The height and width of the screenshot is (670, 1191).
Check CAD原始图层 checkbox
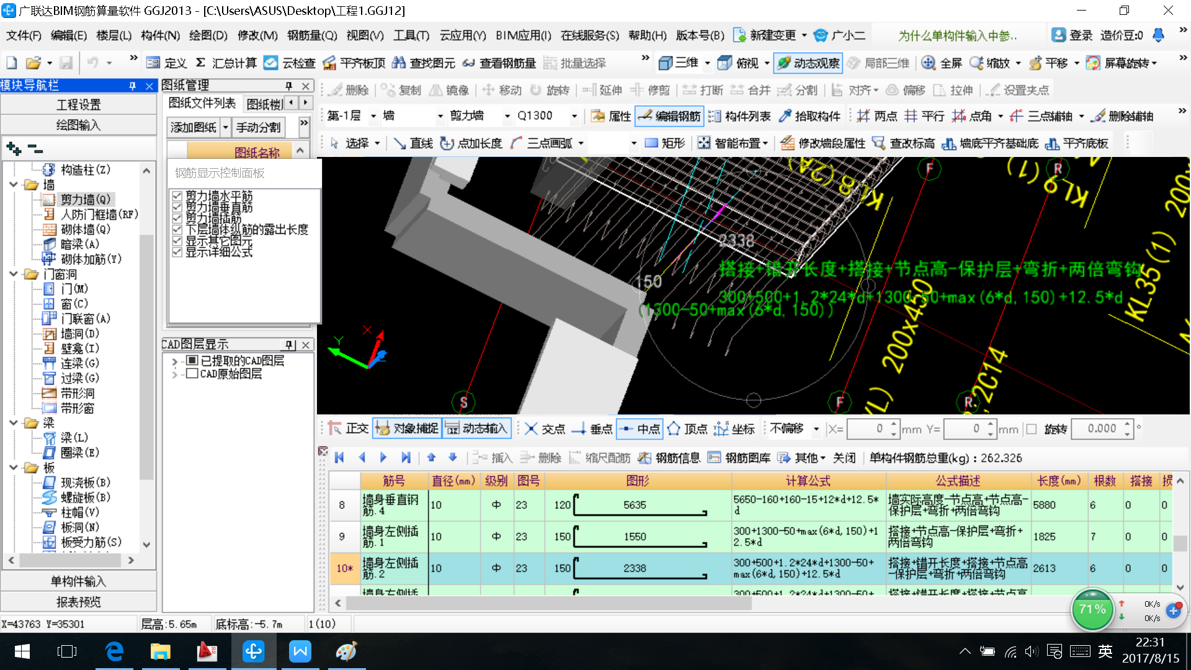(x=192, y=373)
